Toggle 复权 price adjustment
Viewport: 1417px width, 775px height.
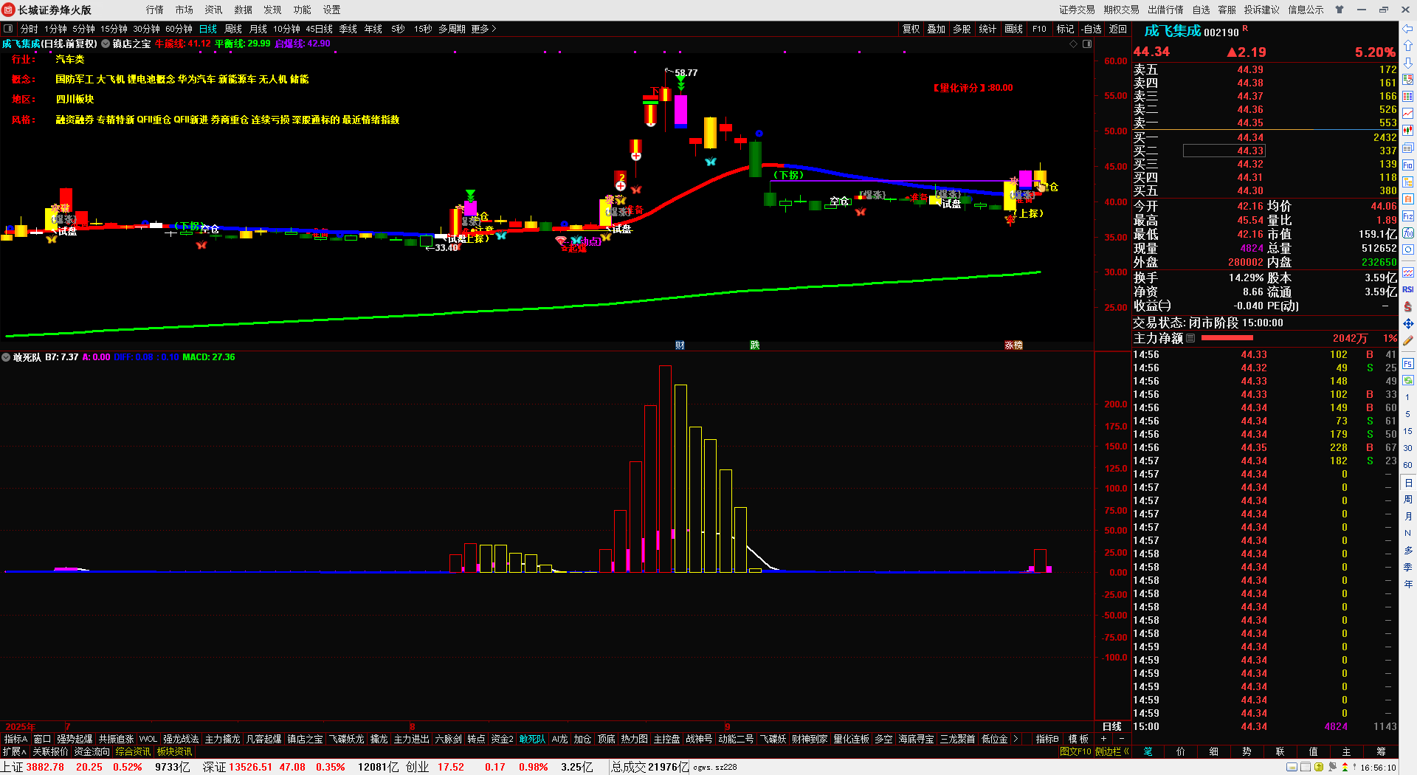point(911,29)
